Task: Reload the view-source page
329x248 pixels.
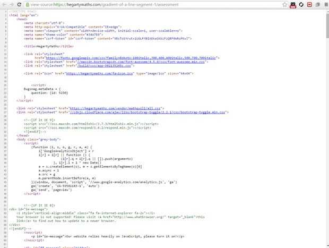Action: click(x=19, y=4)
